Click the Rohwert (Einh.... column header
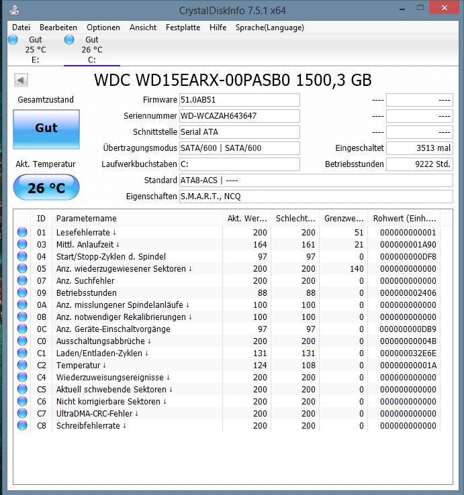This screenshot has height=495, width=464. coord(404,218)
